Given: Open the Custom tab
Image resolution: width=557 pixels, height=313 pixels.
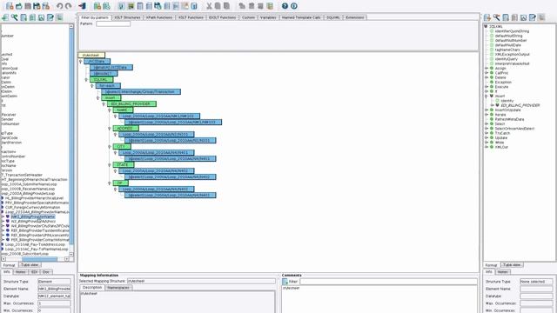Looking at the screenshot, I should coord(248,17).
